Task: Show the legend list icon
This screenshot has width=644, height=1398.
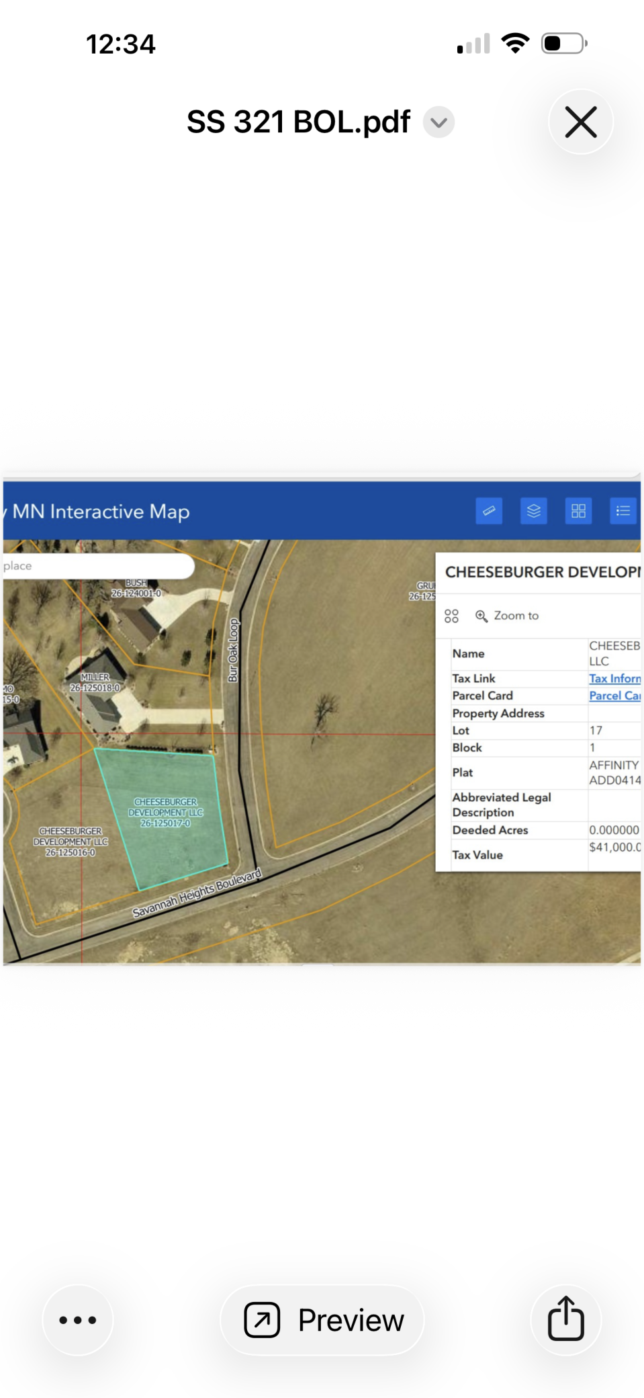Action: 623,511
